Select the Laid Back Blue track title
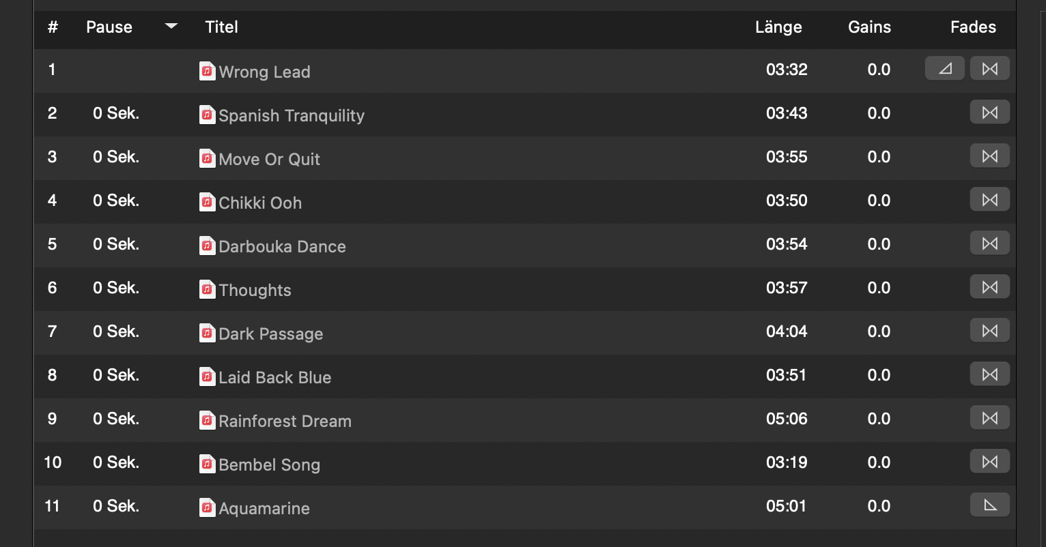The height and width of the screenshot is (547, 1046). pos(274,378)
